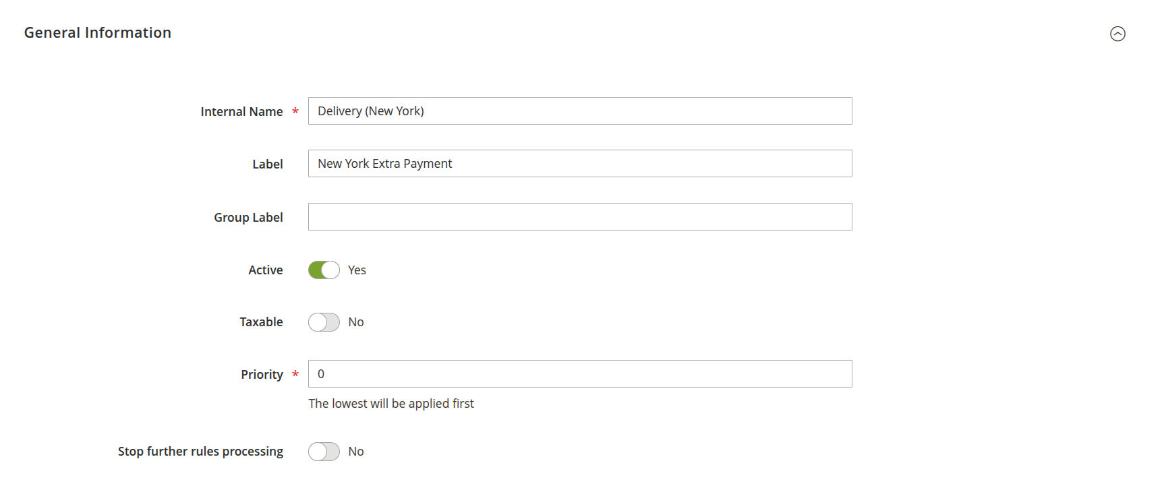The width and height of the screenshot is (1162, 488).
Task: Click the No text beside Taxable toggle
Action: point(355,322)
